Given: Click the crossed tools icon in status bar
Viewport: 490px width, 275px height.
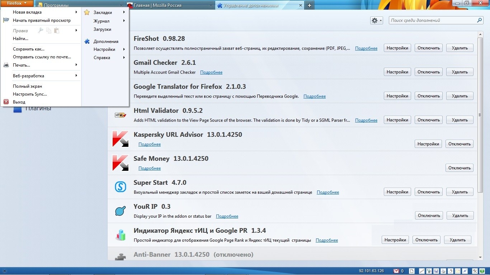Looking at the screenshot, I should click(x=475, y=271).
